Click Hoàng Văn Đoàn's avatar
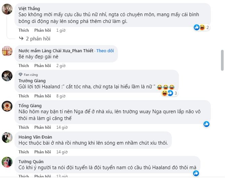This screenshot has height=181, width=225. coord(7,137)
